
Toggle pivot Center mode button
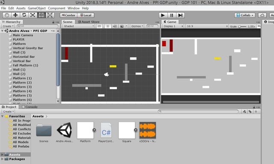click(68, 15)
